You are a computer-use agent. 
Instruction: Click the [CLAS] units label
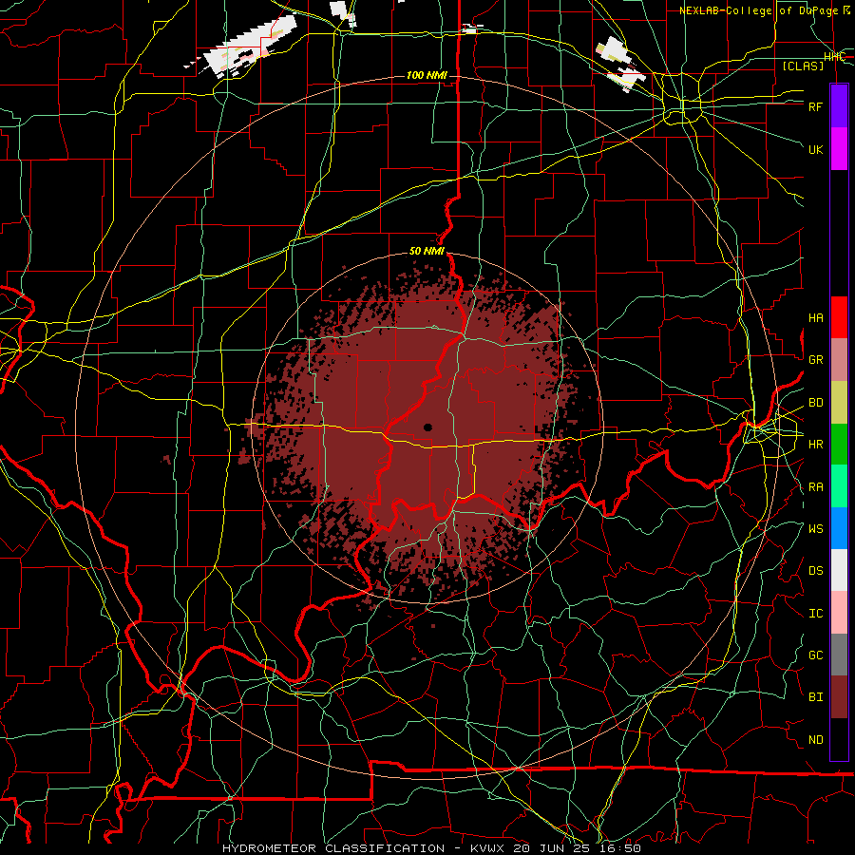[803, 66]
